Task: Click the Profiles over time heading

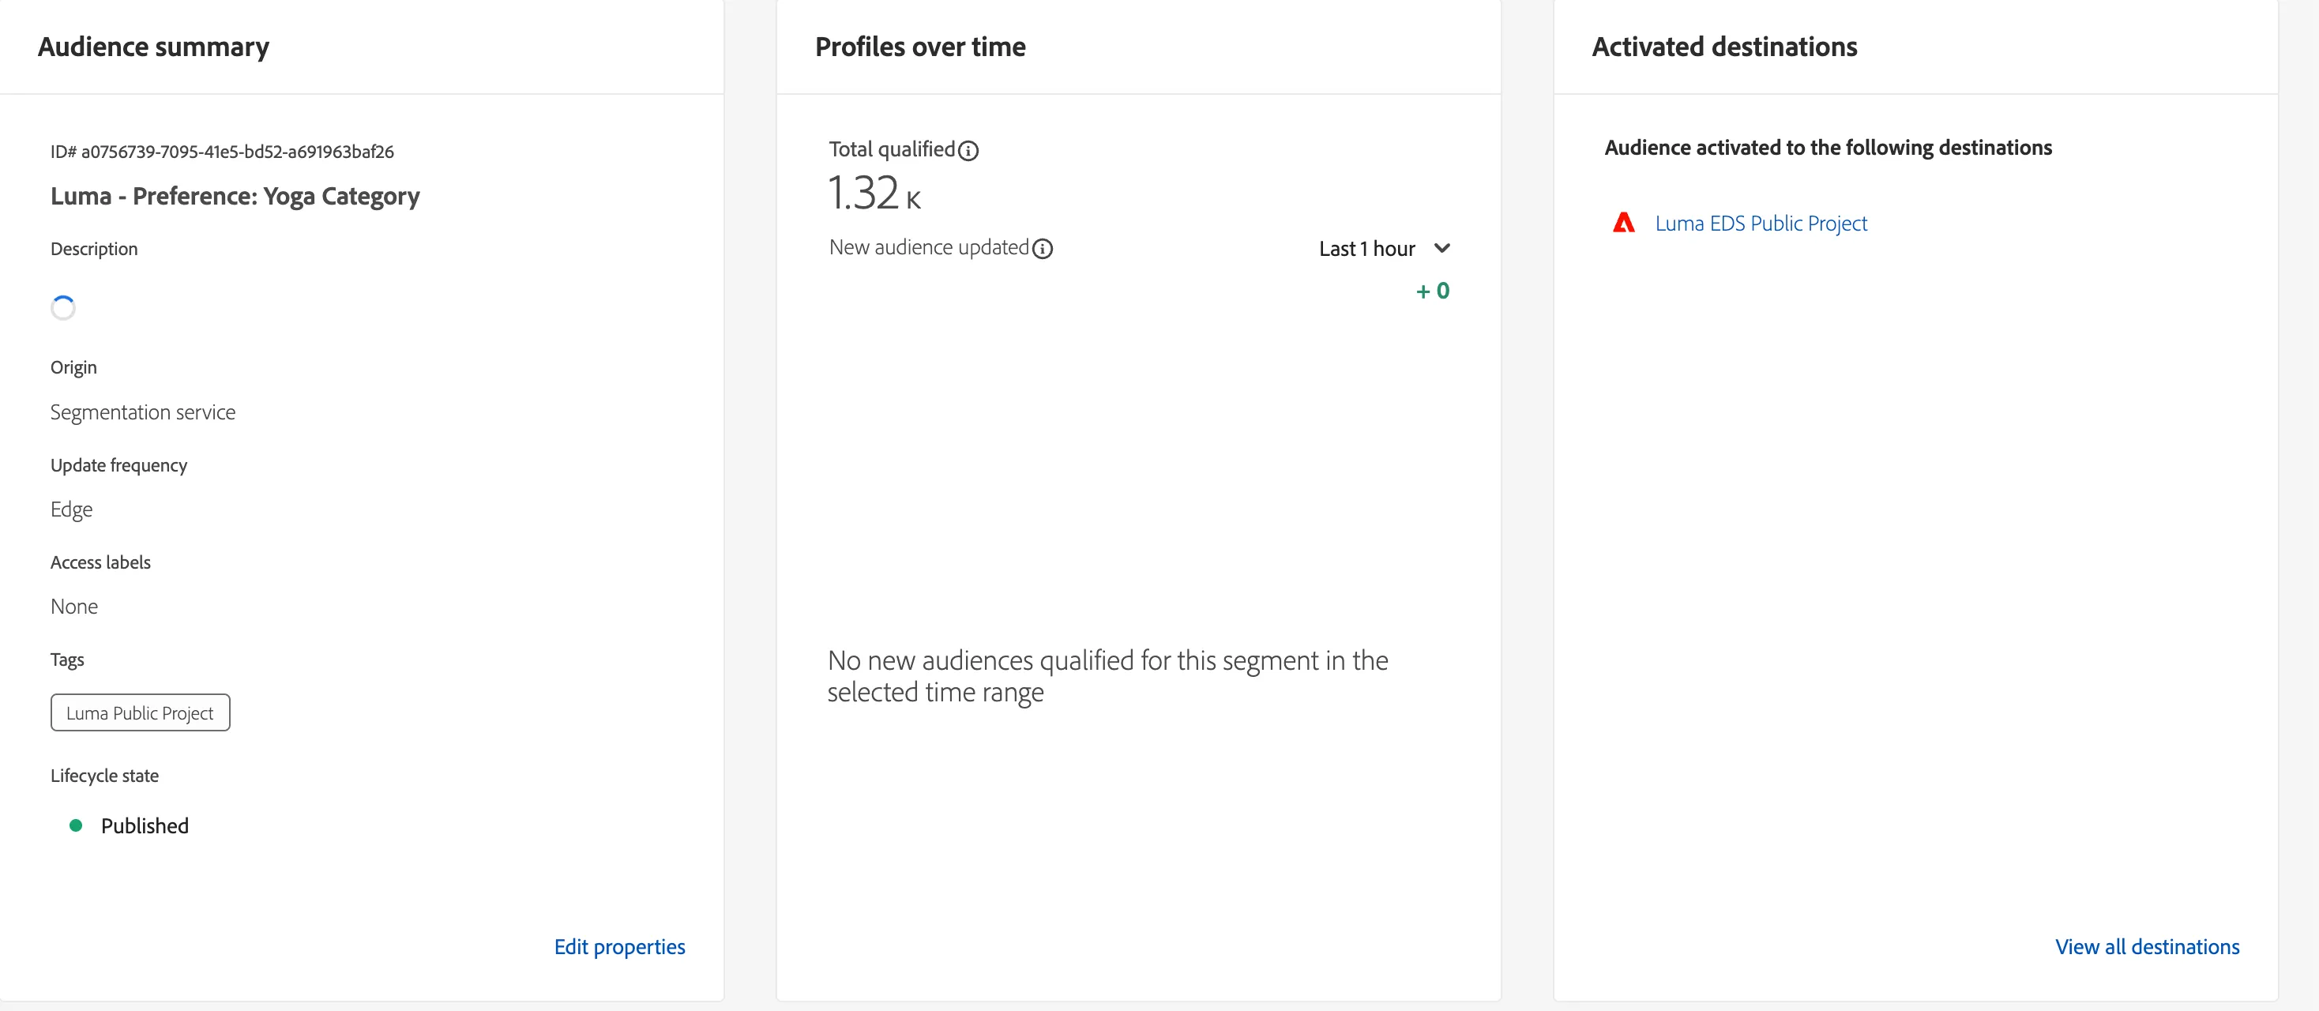Action: pos(920,46)
